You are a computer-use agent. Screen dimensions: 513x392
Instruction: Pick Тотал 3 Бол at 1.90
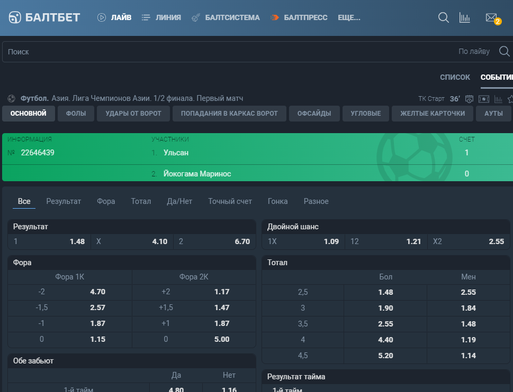pyautogui.click(x=385, y=308)
